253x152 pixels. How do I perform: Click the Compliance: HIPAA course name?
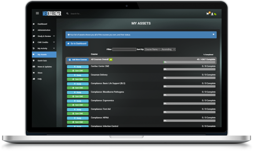coord(100,118)
